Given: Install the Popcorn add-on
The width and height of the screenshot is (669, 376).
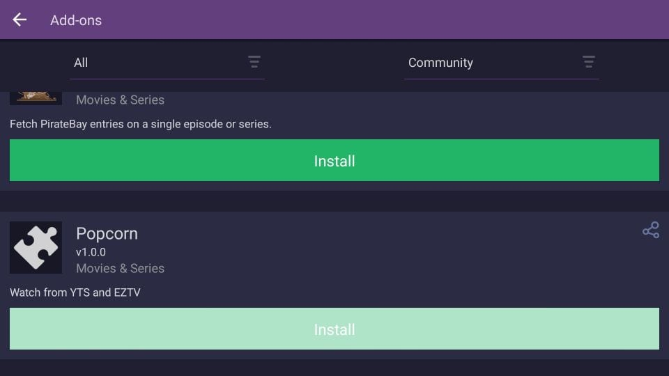Looking at the screenshot, I should (x=334, y=329).
